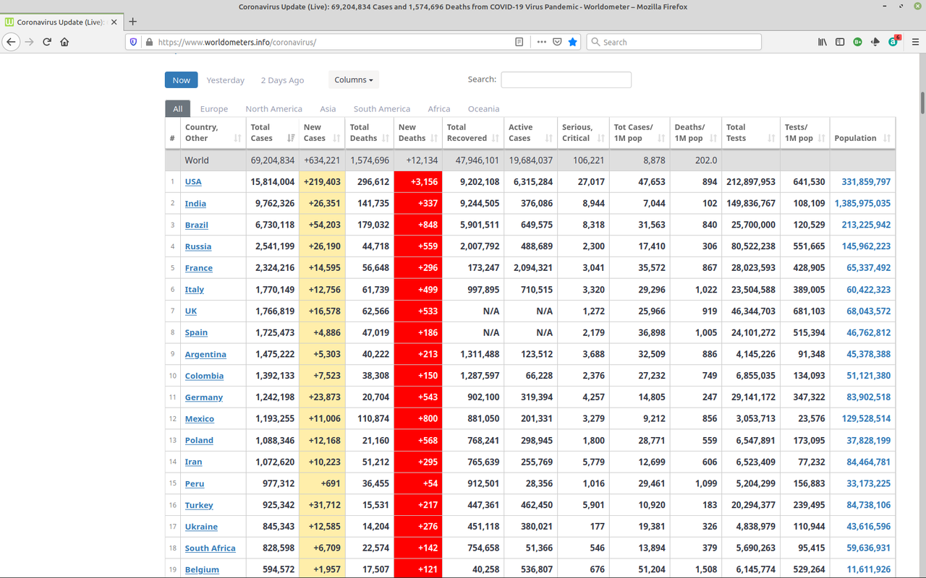Open the Library icon in toolbar
Viewport: 926px width, 578px height.
(x=823, y=42)
